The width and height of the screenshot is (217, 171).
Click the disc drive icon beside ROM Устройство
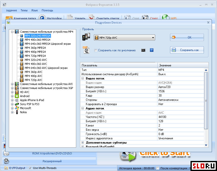pos(6,153)
